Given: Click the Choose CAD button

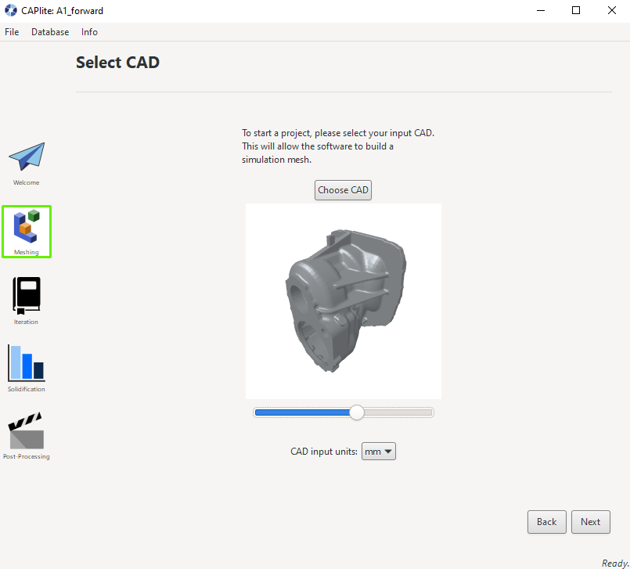Looking at the screenshot, I should coord(343,190).
